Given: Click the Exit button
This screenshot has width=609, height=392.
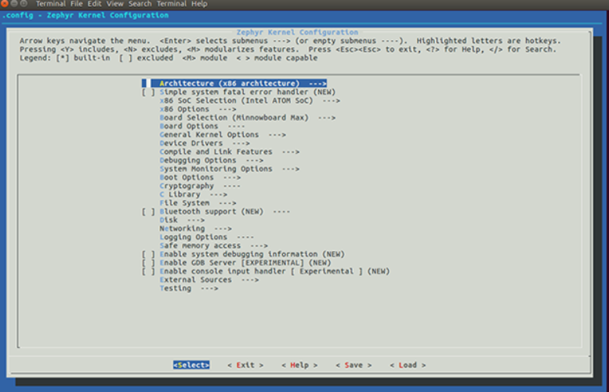Looking at the screenshot, I should point(245,365).
